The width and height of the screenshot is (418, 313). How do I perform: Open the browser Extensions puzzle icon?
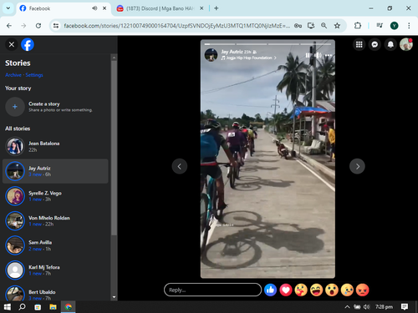tap(358, 26)
